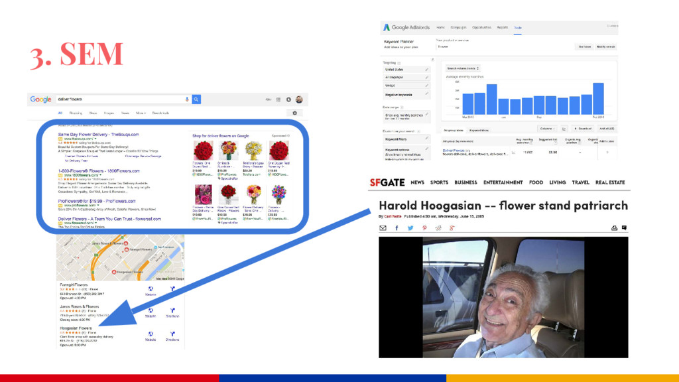Image resolution: width=679 pixels, height=382 pixels.
Task: Click blue magnifier search button
Action: point(196,99)
